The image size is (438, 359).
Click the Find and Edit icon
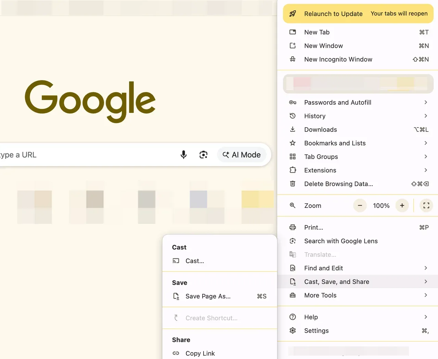(293, 268)
